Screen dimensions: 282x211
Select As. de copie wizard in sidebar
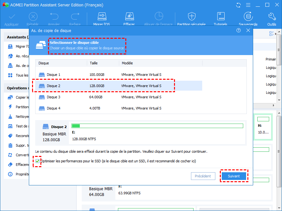pos(18,66)
